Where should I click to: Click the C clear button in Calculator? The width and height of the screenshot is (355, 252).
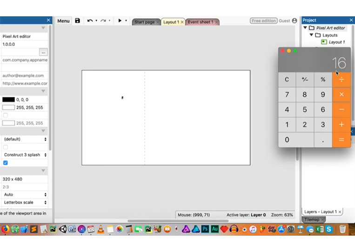pyautogui.click(x=287, y=80)
